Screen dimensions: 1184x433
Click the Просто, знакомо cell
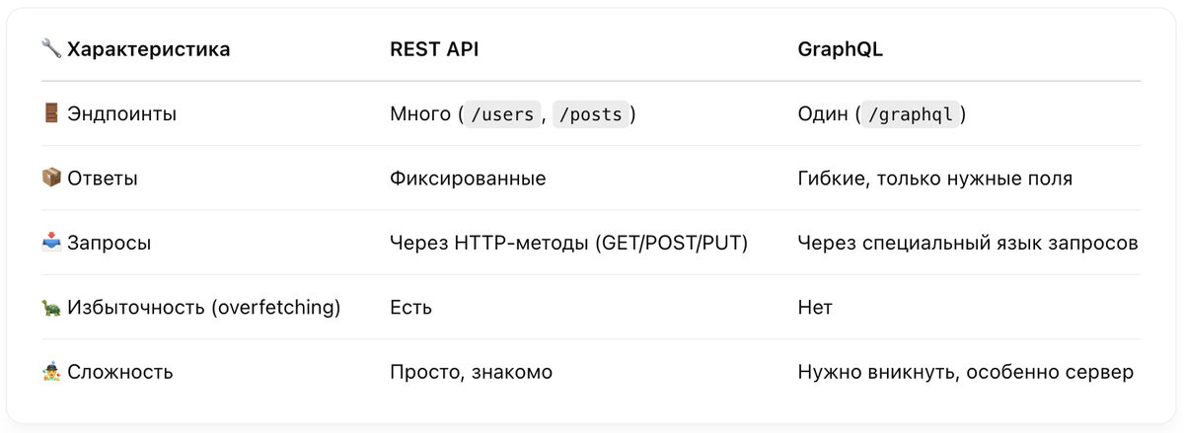click(471, 372)
